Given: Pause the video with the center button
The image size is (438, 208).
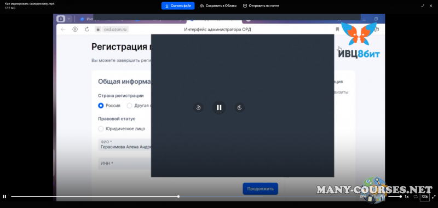Looking at the screenshot, I should pyautogui.click(x=219, y=107).
